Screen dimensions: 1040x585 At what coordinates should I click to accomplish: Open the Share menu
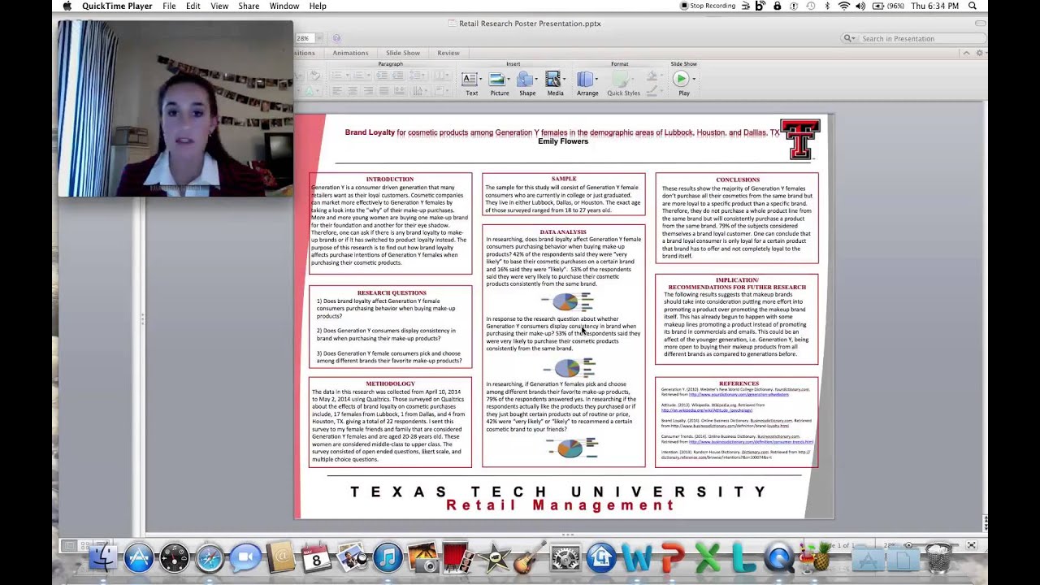(x=249, y=6)
